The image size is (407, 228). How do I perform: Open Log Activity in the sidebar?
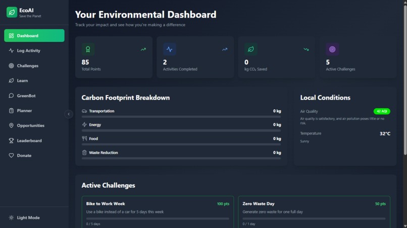(x=34, y=50)
